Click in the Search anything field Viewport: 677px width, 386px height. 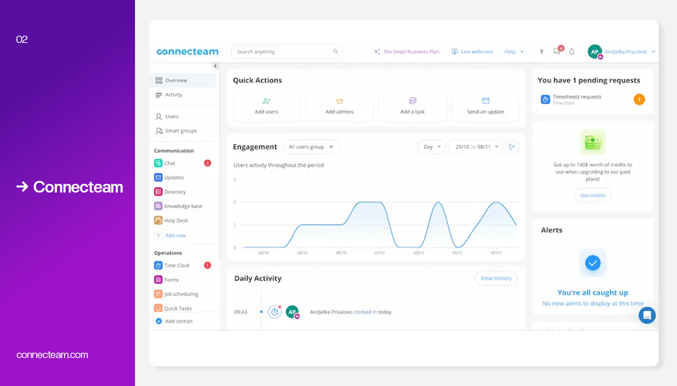tap(287, 52)
